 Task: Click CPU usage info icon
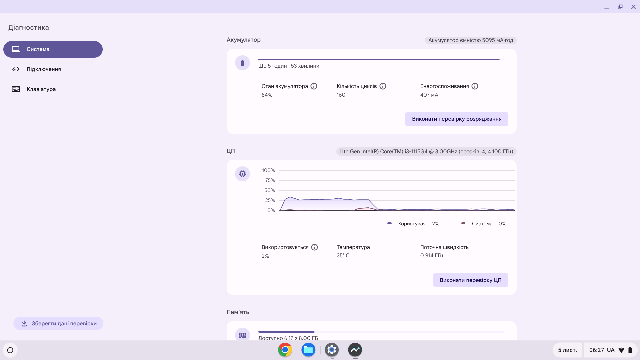pyautogui.click(x=314, y=247)
